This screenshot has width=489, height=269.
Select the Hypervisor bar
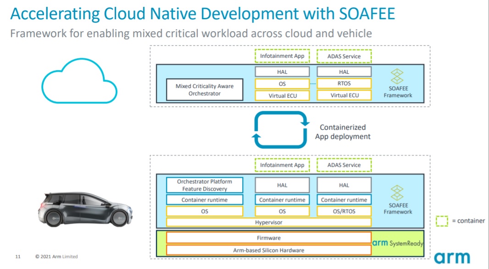(x=269, y=222)
